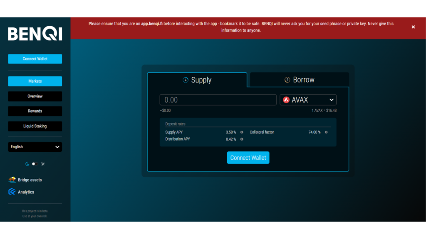Click the Collateral factor info icon

pos(326,132)
